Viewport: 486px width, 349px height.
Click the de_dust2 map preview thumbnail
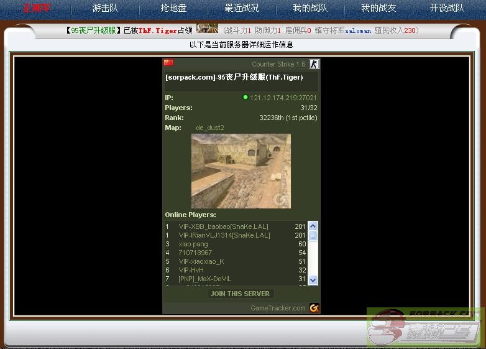pos(241,170)
